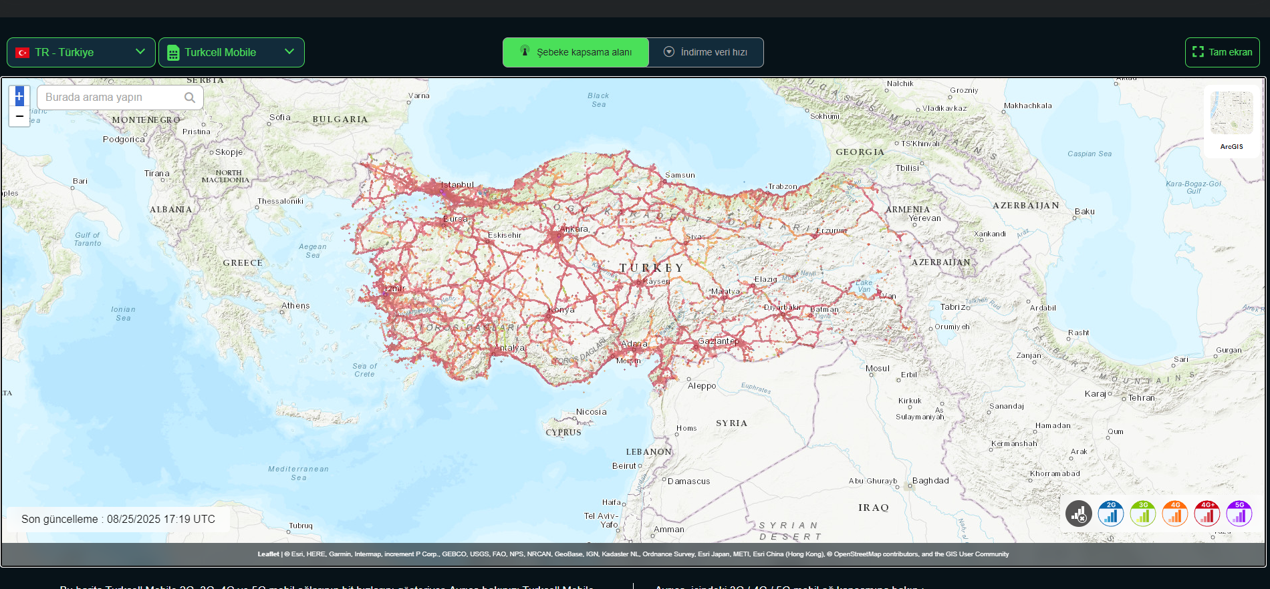Click the Bursa label on the map
Screen dimensions: 1270x589
click(455, 219)
